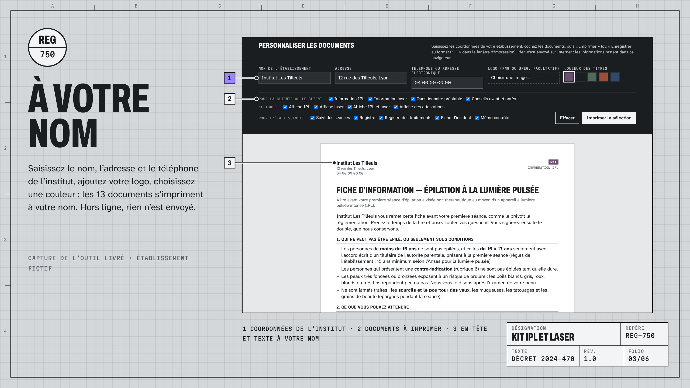The width and height of the screenshot is (690, 388).
Task: Select the green title color swatch
Action: [592, 77]
